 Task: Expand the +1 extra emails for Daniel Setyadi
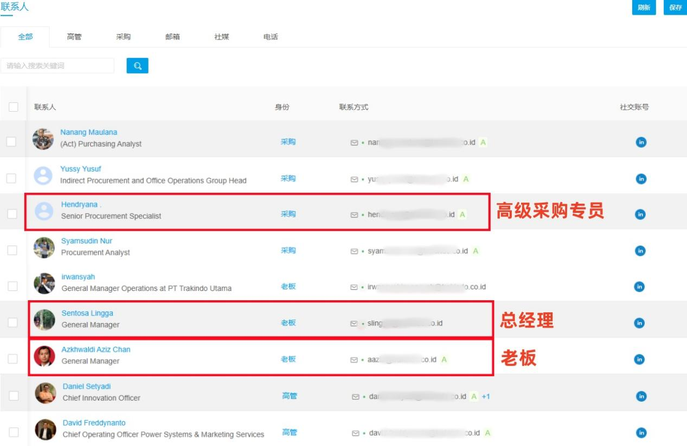[x=486, y=396]
